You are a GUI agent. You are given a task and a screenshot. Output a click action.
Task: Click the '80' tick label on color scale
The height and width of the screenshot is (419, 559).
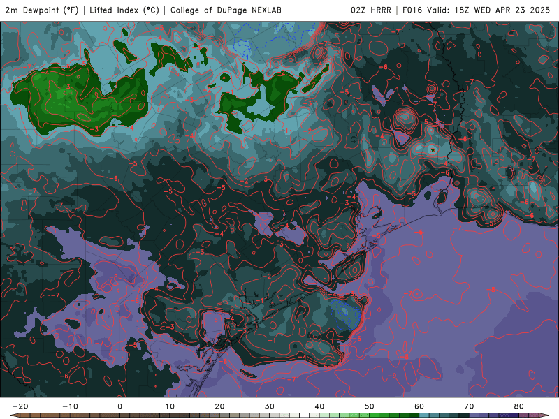pos(519,406)
